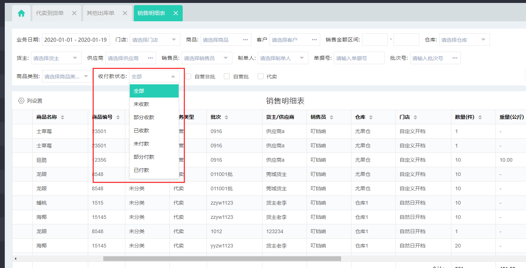The height and width of the screenshot is (268, 526).
Task: Sort by 仓库 column arrows
Action: 371,117
